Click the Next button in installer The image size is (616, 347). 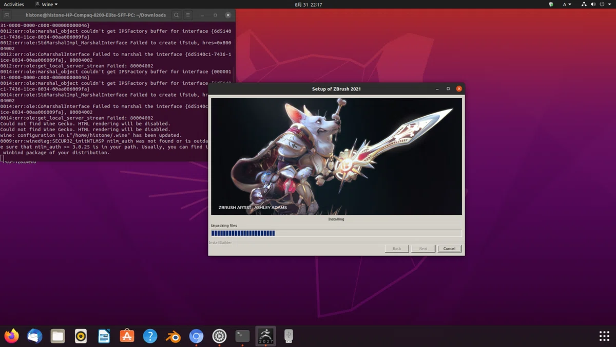coord(423,249)
